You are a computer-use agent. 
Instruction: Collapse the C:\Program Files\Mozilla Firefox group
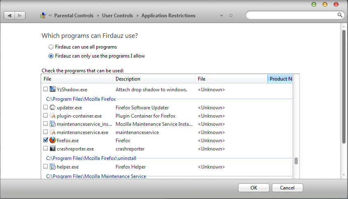pyautogui.click(x=81, y=99)
